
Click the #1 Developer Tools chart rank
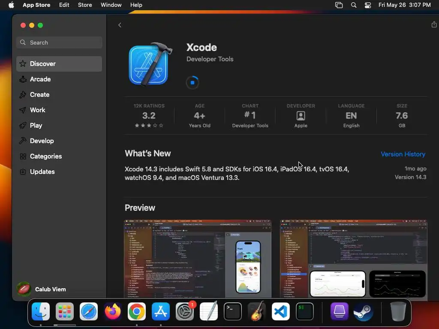pos(250,115)
